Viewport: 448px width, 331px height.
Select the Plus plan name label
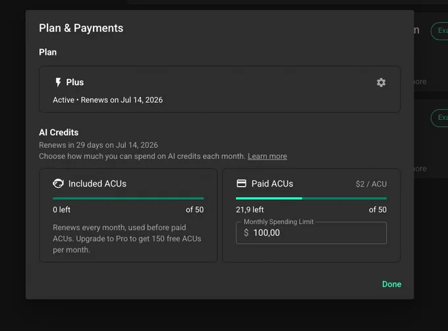click(75, 82)
